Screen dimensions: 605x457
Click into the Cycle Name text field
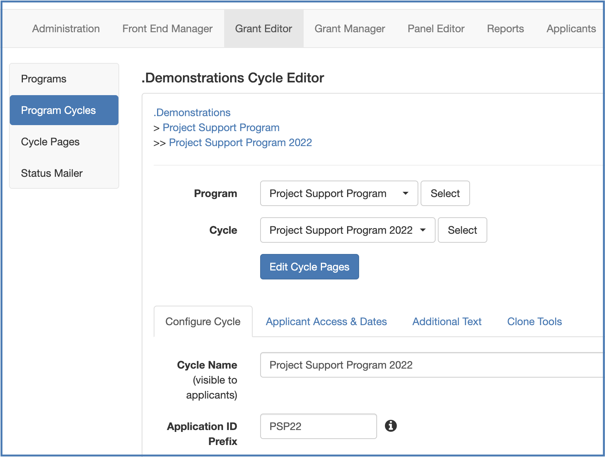pos(431,365)
